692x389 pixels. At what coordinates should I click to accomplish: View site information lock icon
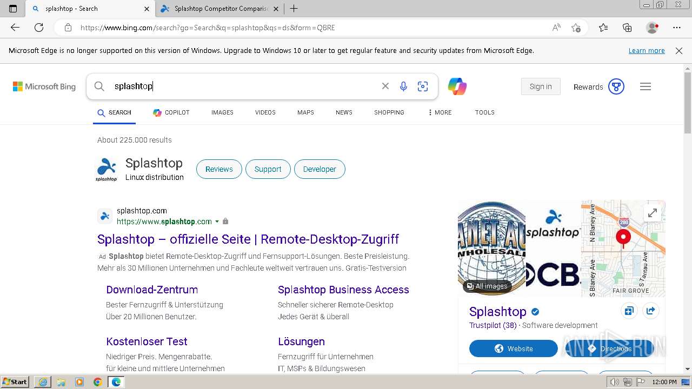[x=68, y=28]
